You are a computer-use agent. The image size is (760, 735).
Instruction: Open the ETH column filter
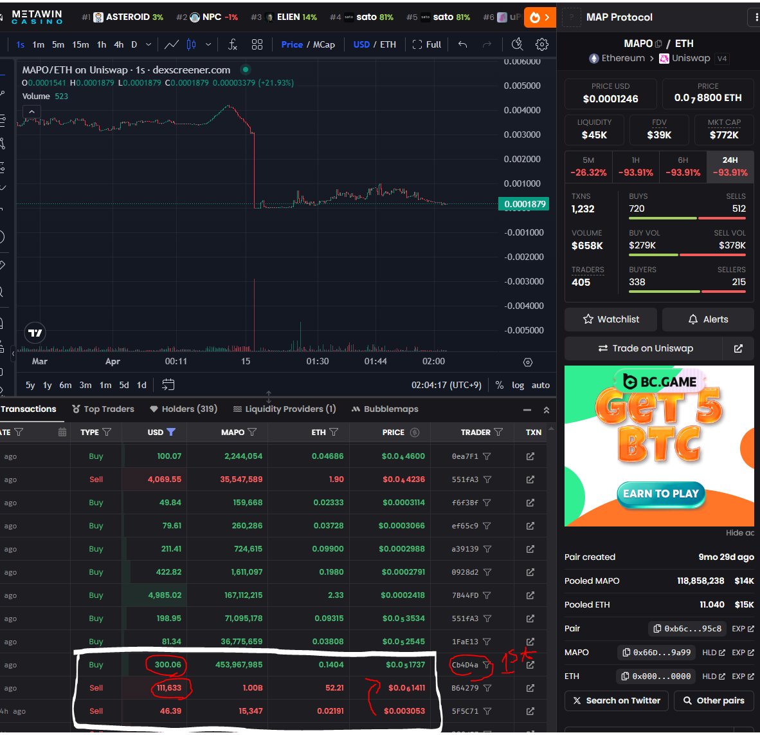[x=334, y=432]
